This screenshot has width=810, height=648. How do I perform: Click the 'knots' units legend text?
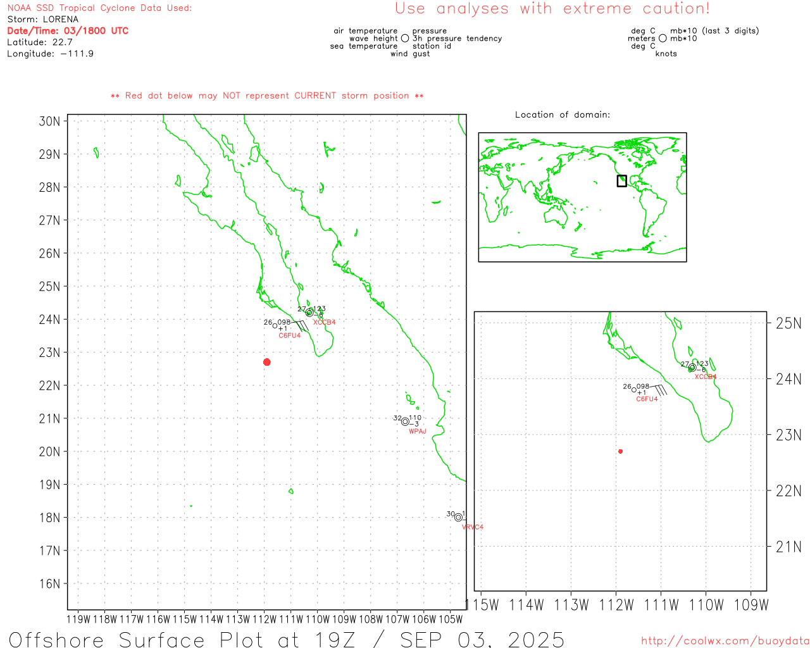(666, 54)
